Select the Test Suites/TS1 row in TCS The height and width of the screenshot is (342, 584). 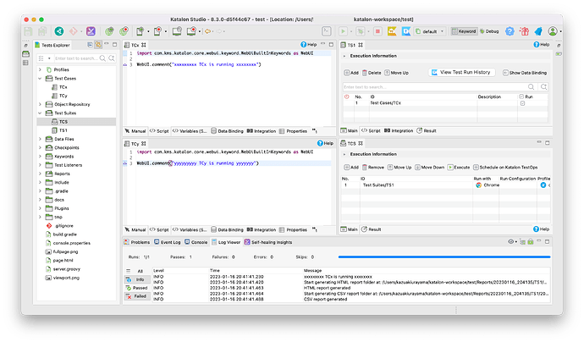(445, 185)
